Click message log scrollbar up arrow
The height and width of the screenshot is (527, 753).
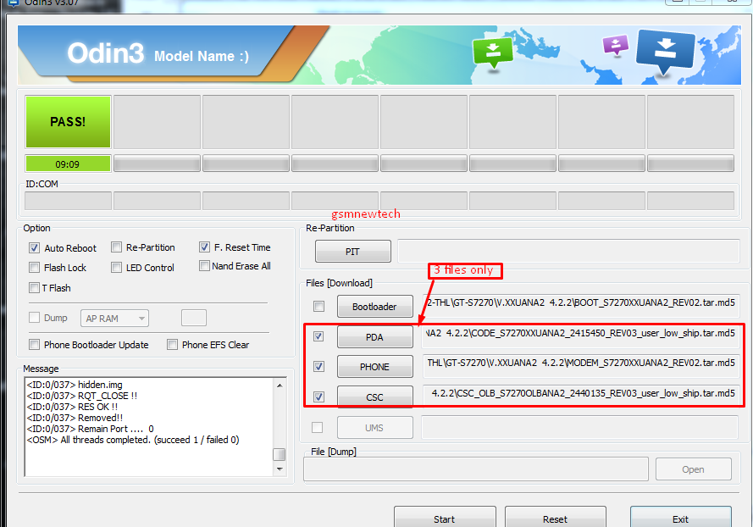[x=280, y=386]
